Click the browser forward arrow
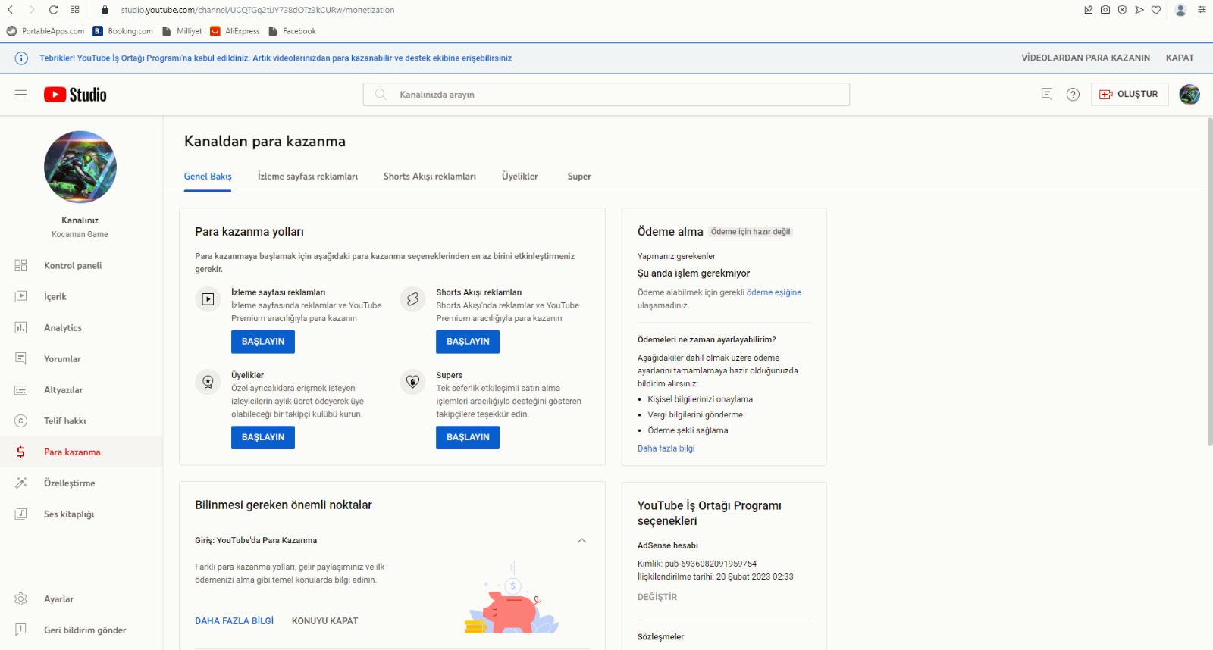The image size is (1213, 650). click(31, 10)
